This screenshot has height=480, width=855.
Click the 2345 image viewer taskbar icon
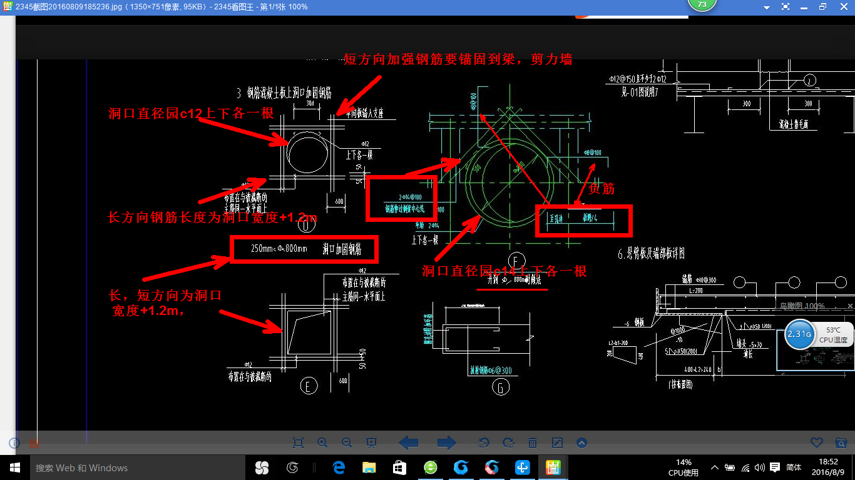point(553,467)
